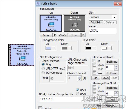Toggle Close under Play Sound Notif.
Screen dimensions: 126x109
click(94, 69)
